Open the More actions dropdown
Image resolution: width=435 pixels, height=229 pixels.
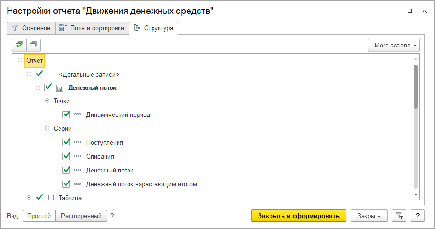click(394, 45)
